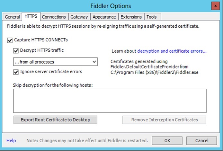Open the '...from all processes' dropdown
223x151 pixels.
coord(55,62)
